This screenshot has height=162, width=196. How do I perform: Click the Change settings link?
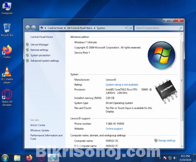166,140
